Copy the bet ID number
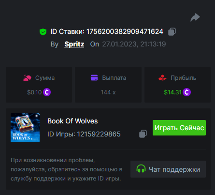The image size is (215, 195). pos(172,31)
